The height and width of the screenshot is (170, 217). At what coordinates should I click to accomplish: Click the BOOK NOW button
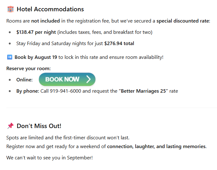click(x=67, y=80)
